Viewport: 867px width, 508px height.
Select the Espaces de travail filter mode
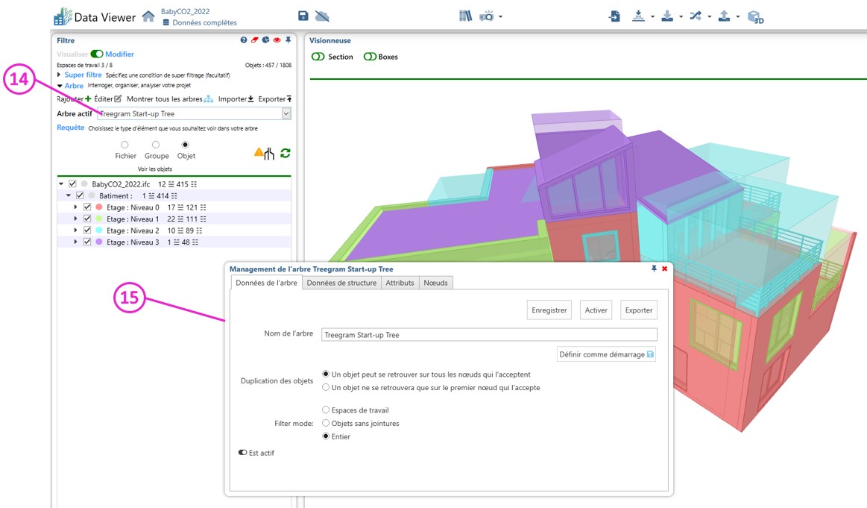(326, 410)
